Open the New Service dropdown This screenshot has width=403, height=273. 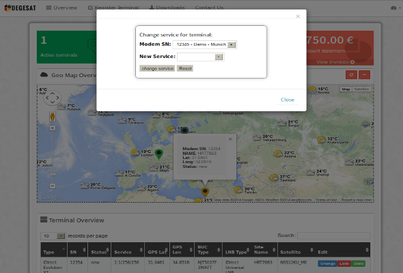pyautogui.click(x=200, y=57)
